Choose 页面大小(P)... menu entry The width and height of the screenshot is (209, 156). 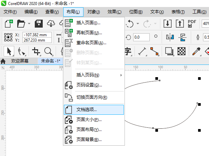pyautogui.click(x=94, y=119)
